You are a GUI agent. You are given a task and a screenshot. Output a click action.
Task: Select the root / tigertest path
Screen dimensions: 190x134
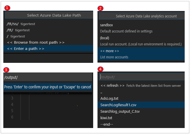click(48, 36)
